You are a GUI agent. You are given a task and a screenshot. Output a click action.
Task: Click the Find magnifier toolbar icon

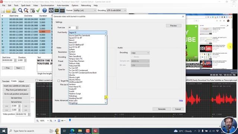tap(20, 10)
